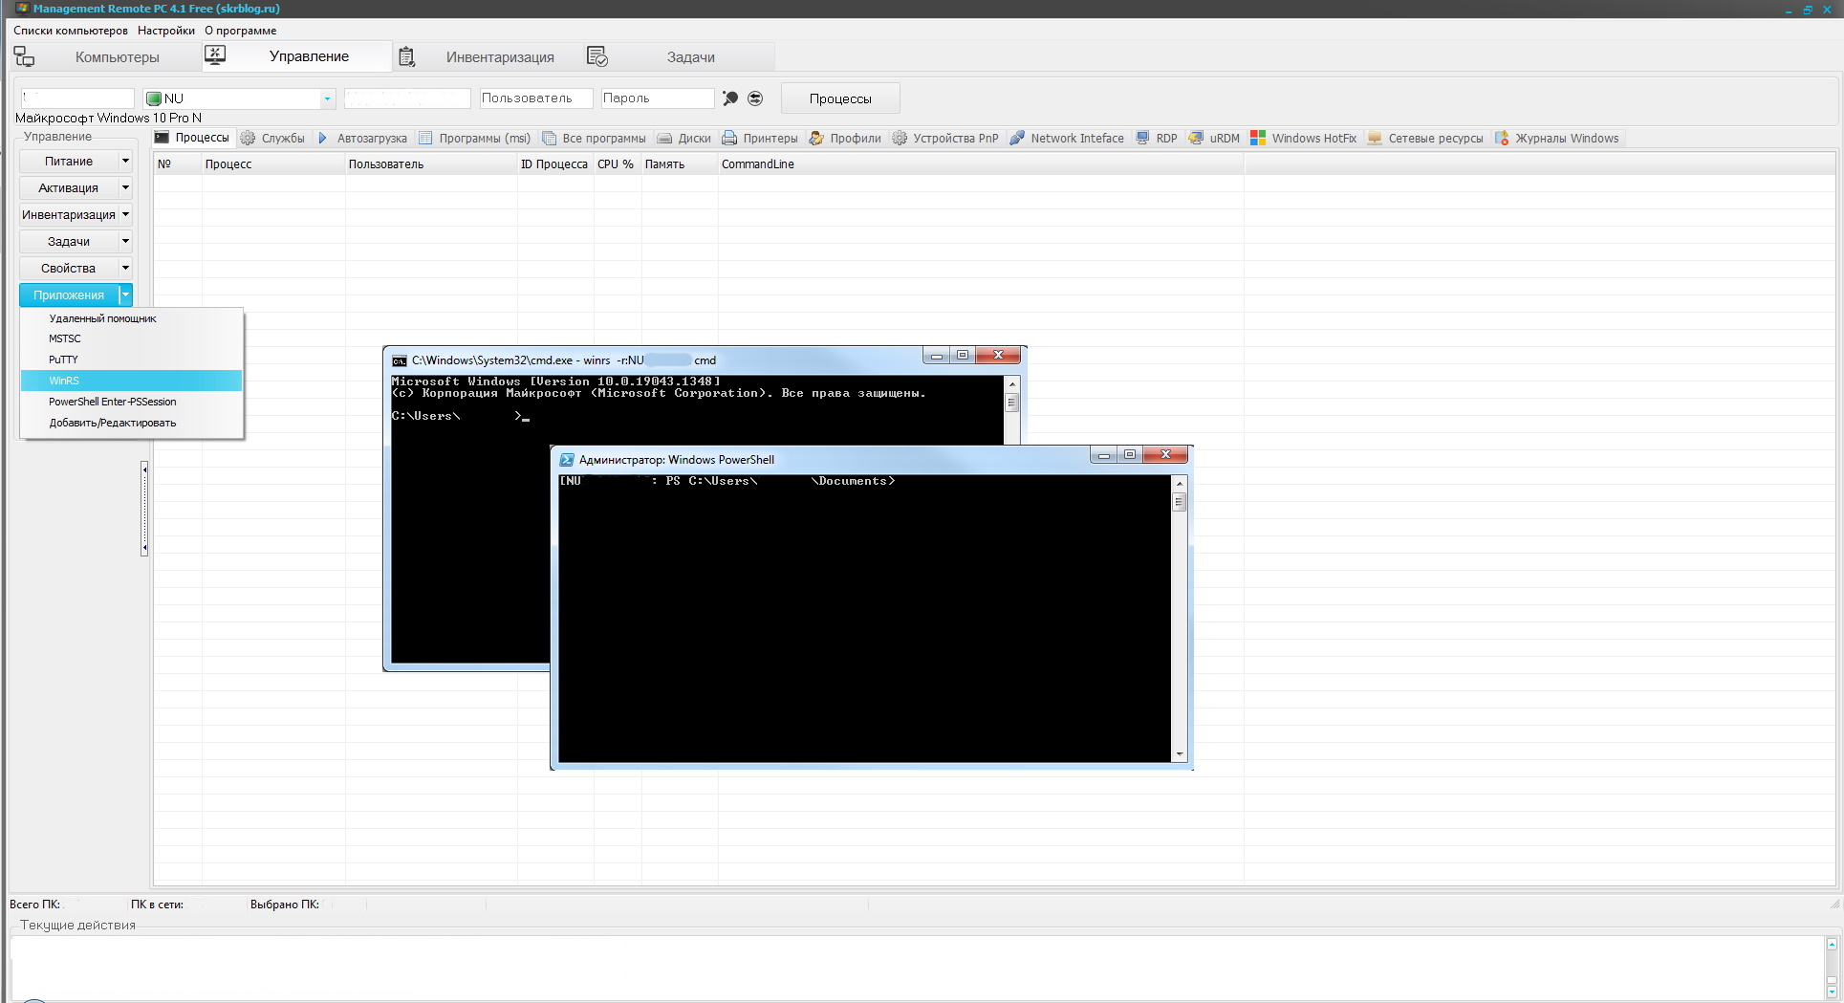This screenshot has height=1003, width=1844.
Task: Click the left-panel Задачи button
Action: pyautogui.click(x=69, y=241)
